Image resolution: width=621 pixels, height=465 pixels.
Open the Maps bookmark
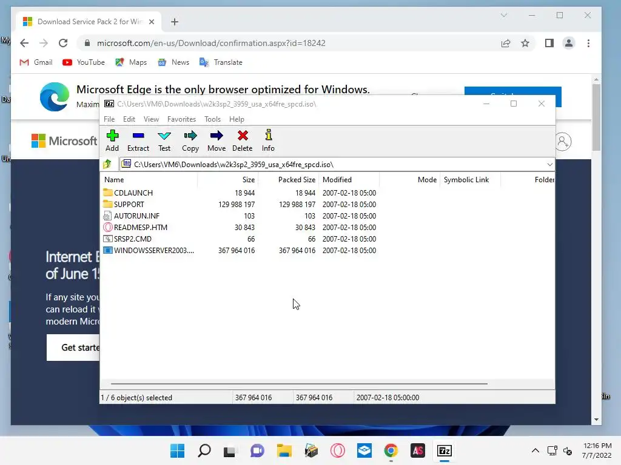pos(131,62)
